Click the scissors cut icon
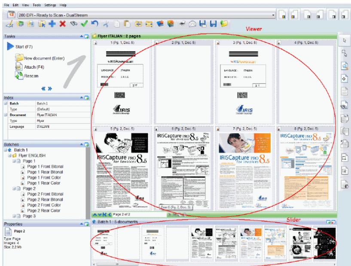The image size is (351, 266). tap(106, 24)
